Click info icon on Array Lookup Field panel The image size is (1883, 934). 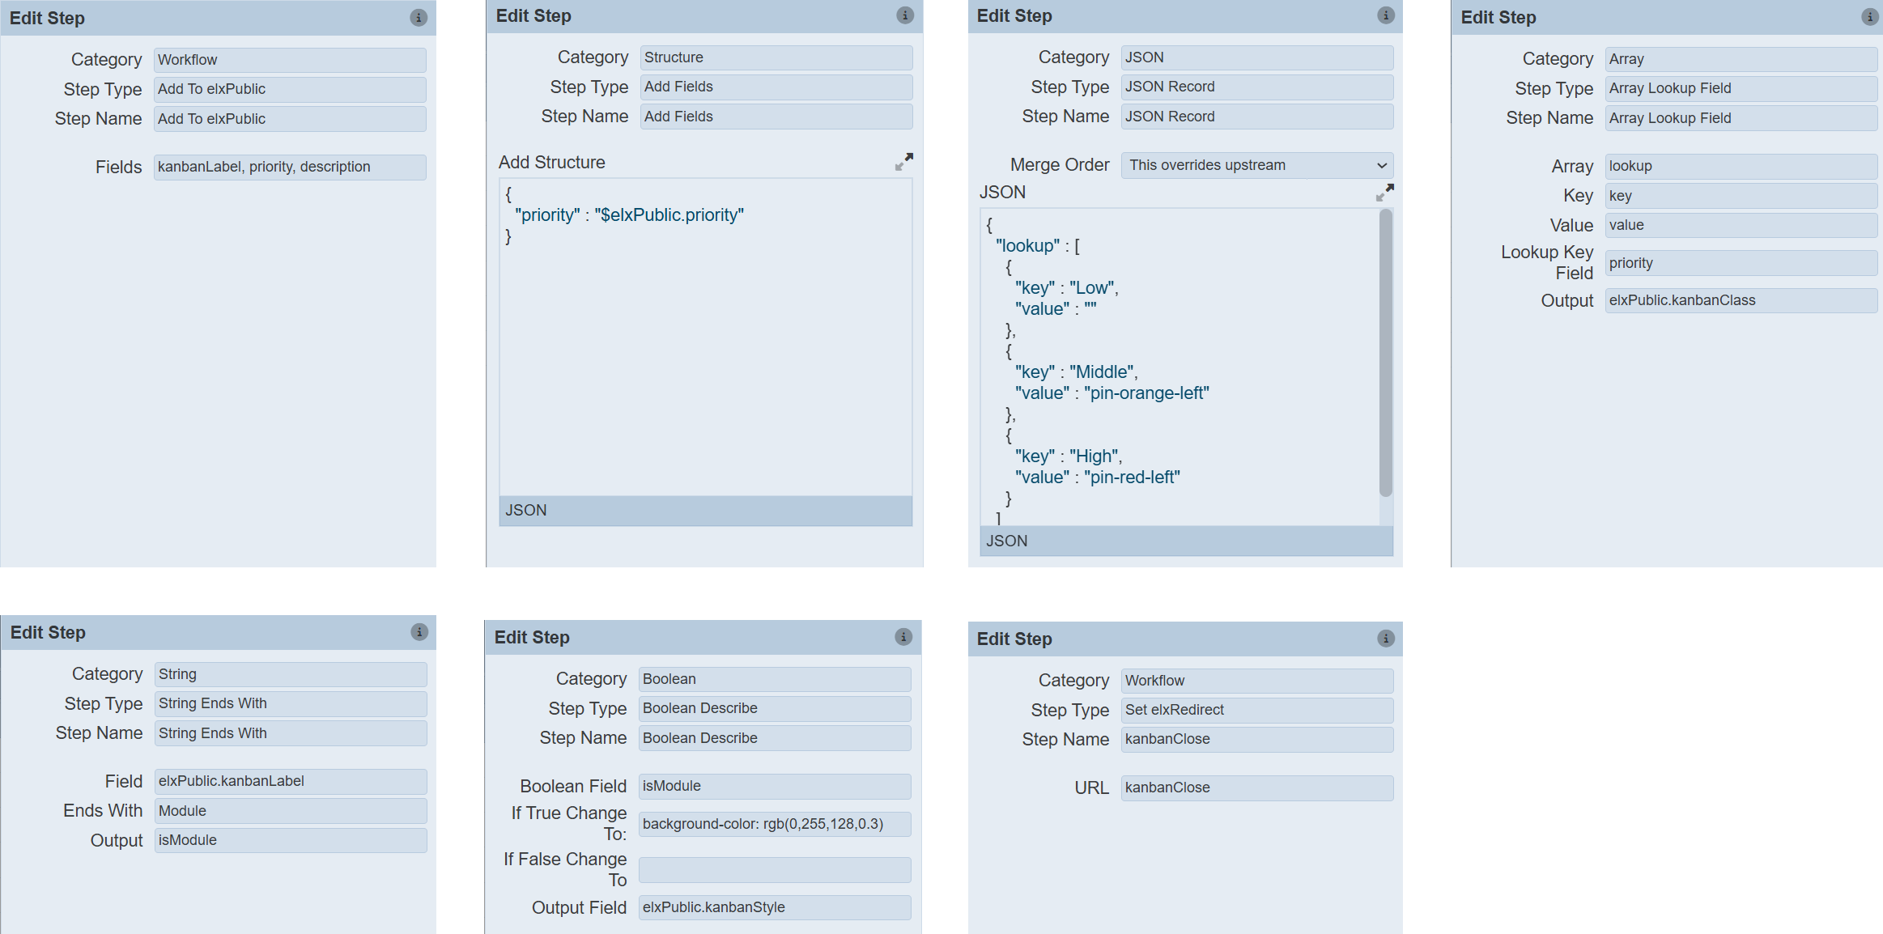[x=1869, y=17]
